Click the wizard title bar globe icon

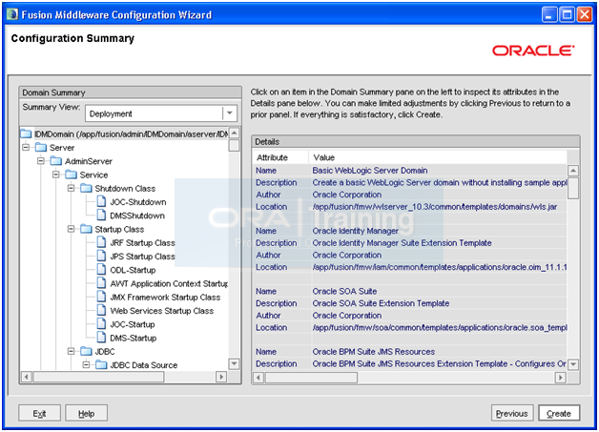pos(12,14)
